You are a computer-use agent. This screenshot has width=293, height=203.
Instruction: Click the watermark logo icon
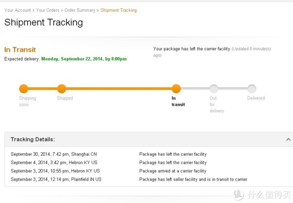239,195
